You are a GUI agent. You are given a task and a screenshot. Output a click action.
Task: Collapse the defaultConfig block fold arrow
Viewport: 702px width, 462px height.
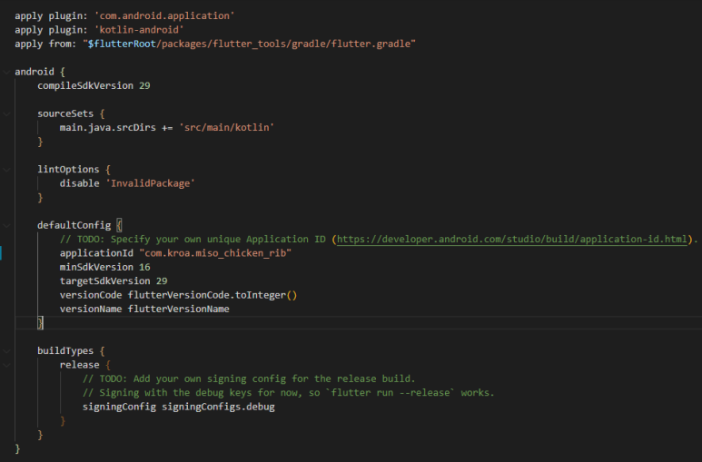coord(6,225)
